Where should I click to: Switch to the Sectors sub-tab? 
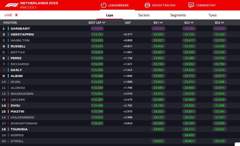pos(144,15)
